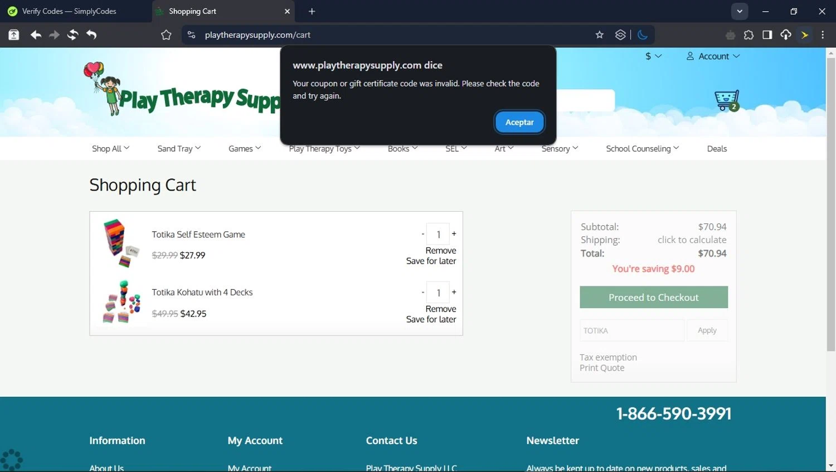Click Proceed to Checkout button

click(654, 297)
